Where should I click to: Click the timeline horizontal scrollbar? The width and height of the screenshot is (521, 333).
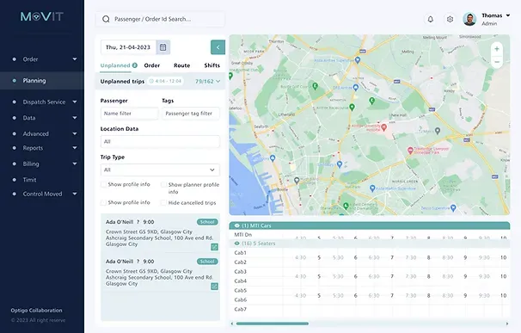[273, 324]
